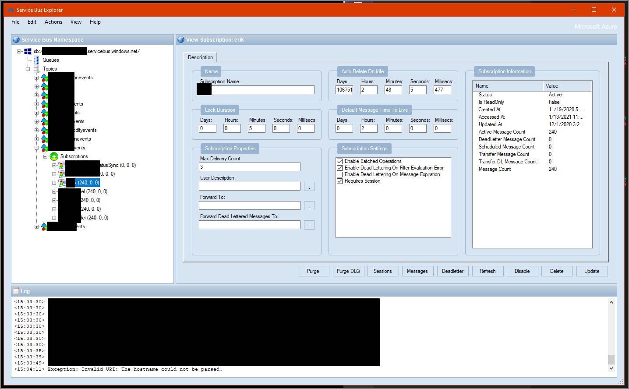Click the Queues icon in the namespace tree
The width and height of the screenshot is (629, 389).
(x=36, y=60)
